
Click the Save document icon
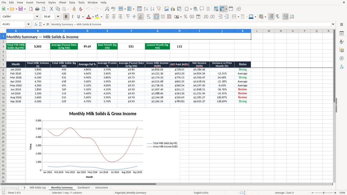21,9
